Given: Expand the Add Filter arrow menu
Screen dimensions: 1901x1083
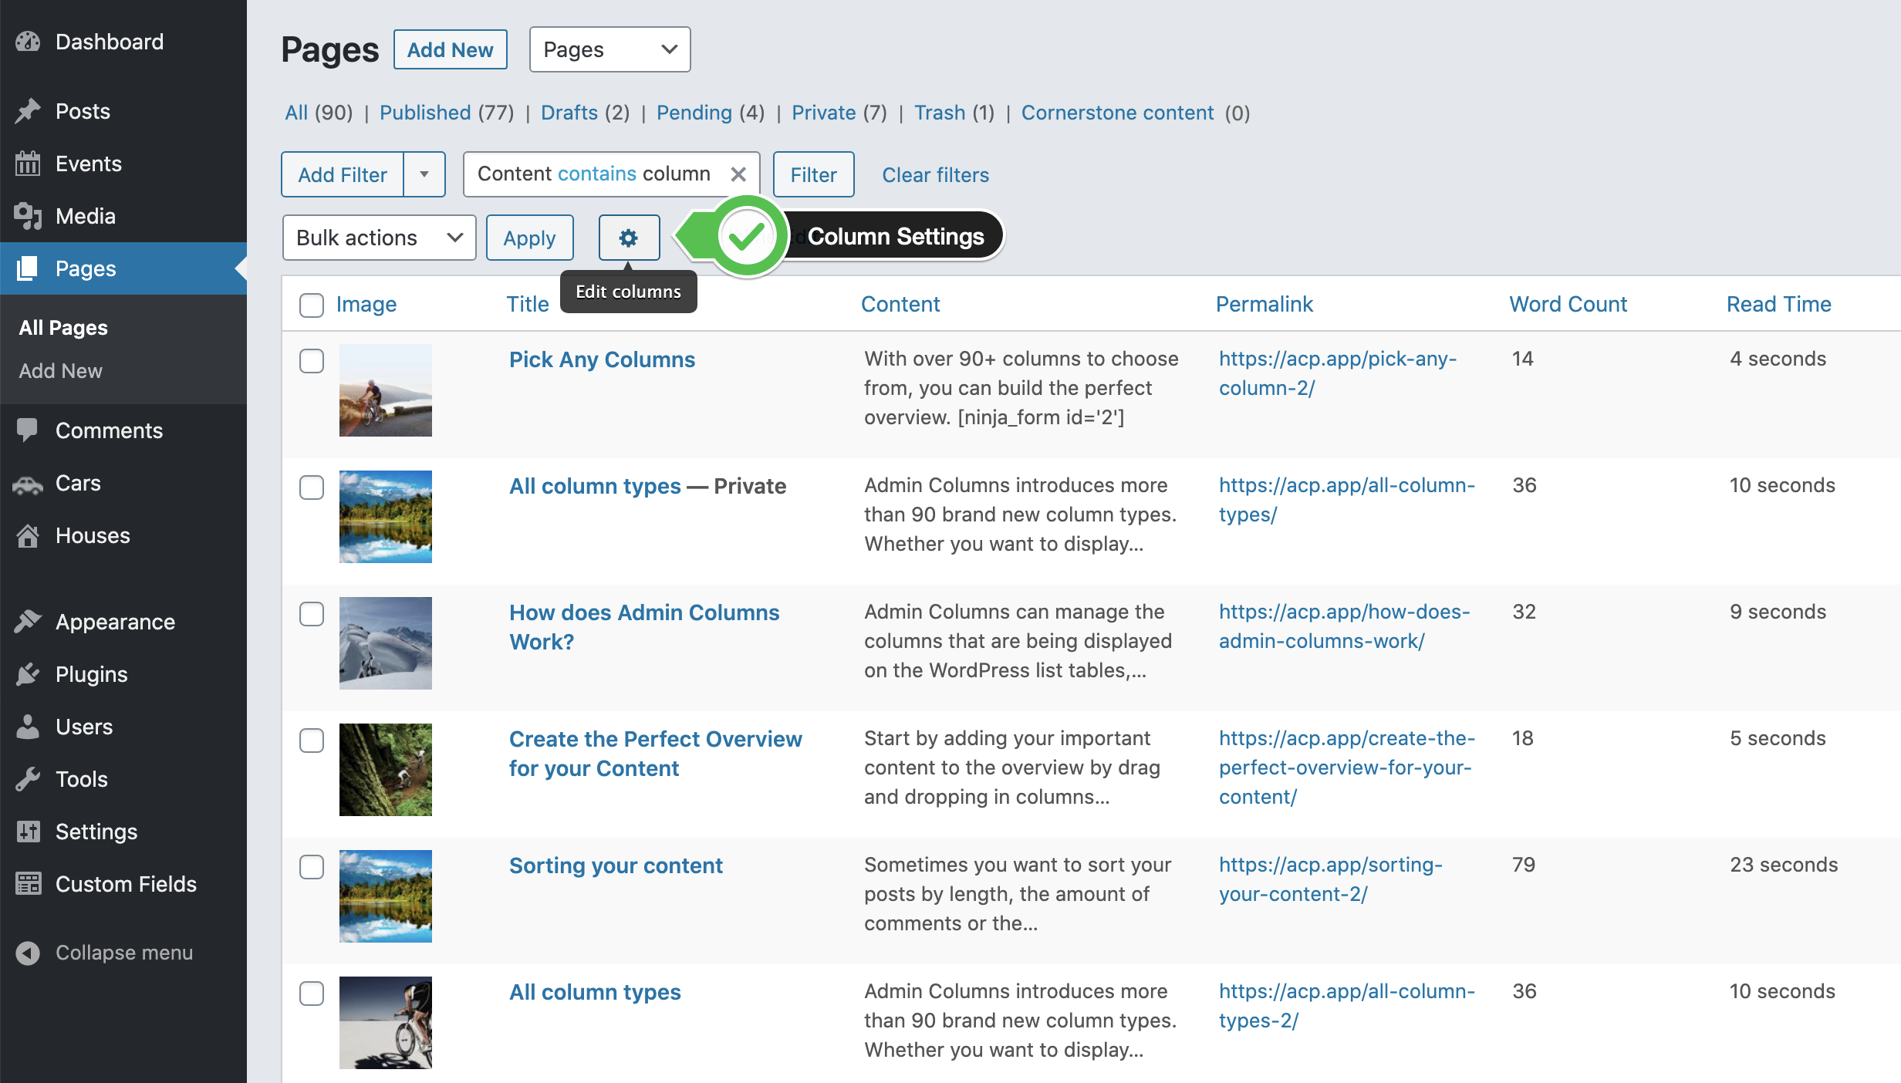Looking at the screenshot, I should pyautogui.click(x=424, y=174).
